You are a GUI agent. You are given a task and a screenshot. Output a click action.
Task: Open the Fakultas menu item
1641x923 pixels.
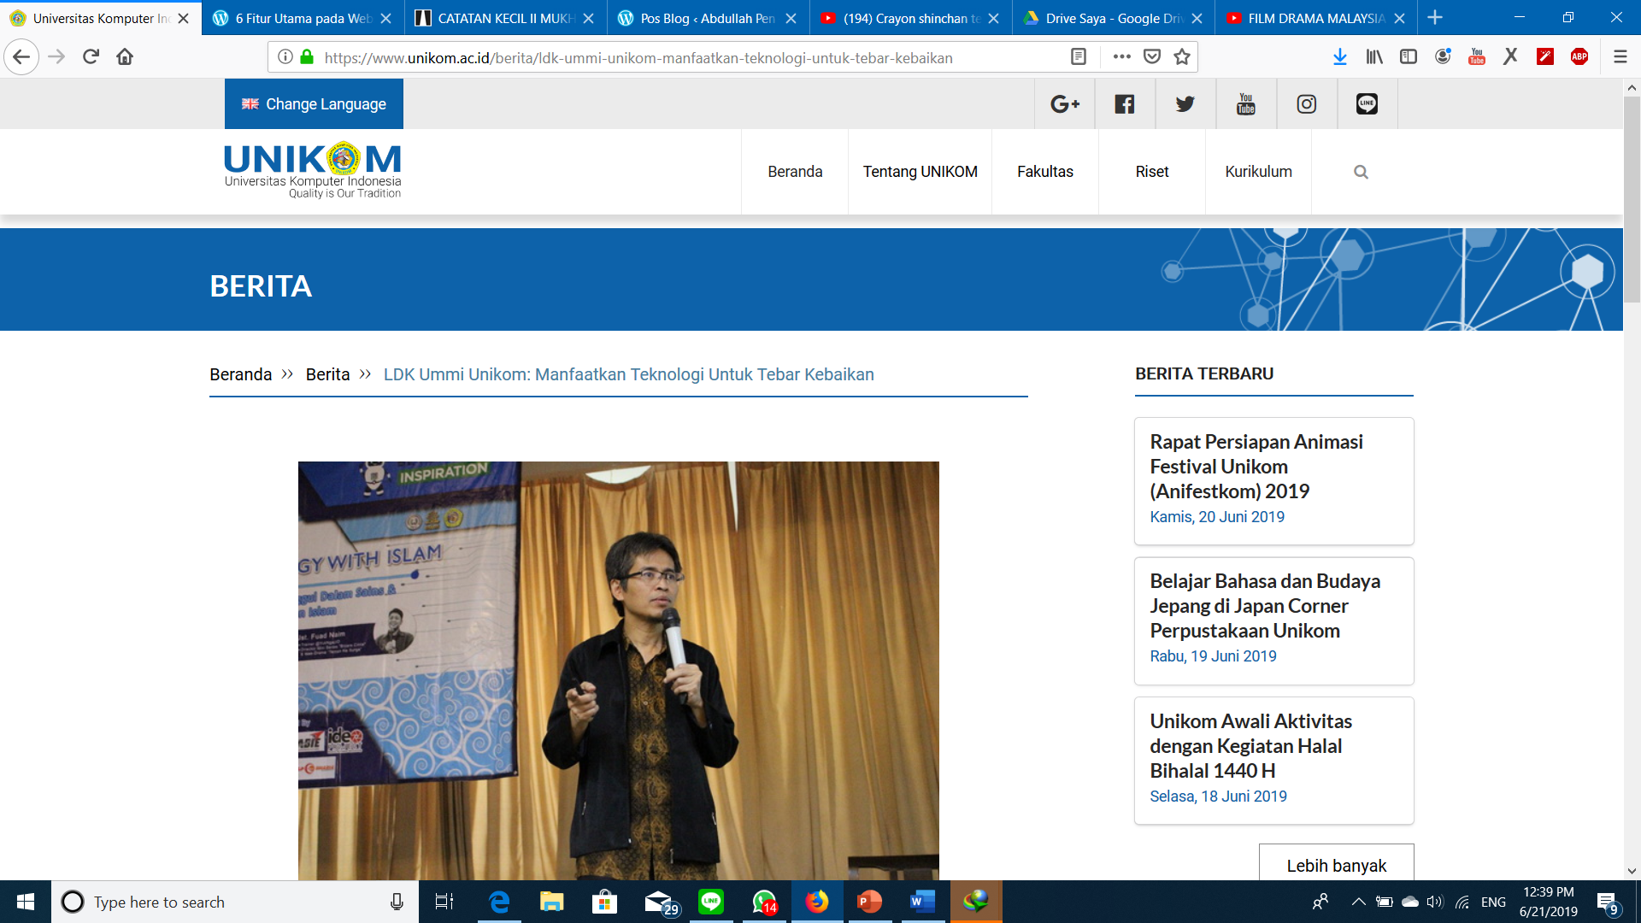1044,172
